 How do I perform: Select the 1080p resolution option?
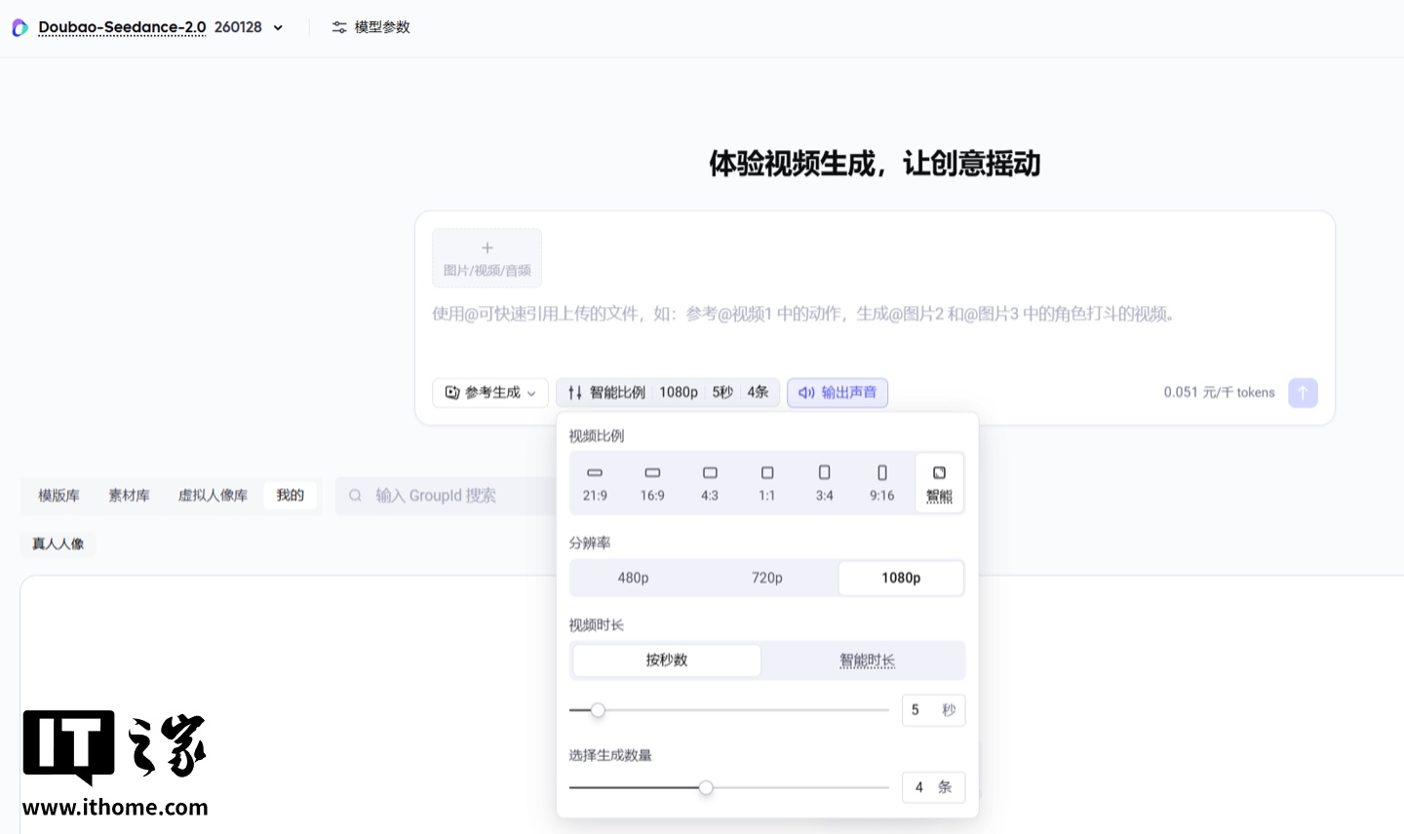point(900,577)
